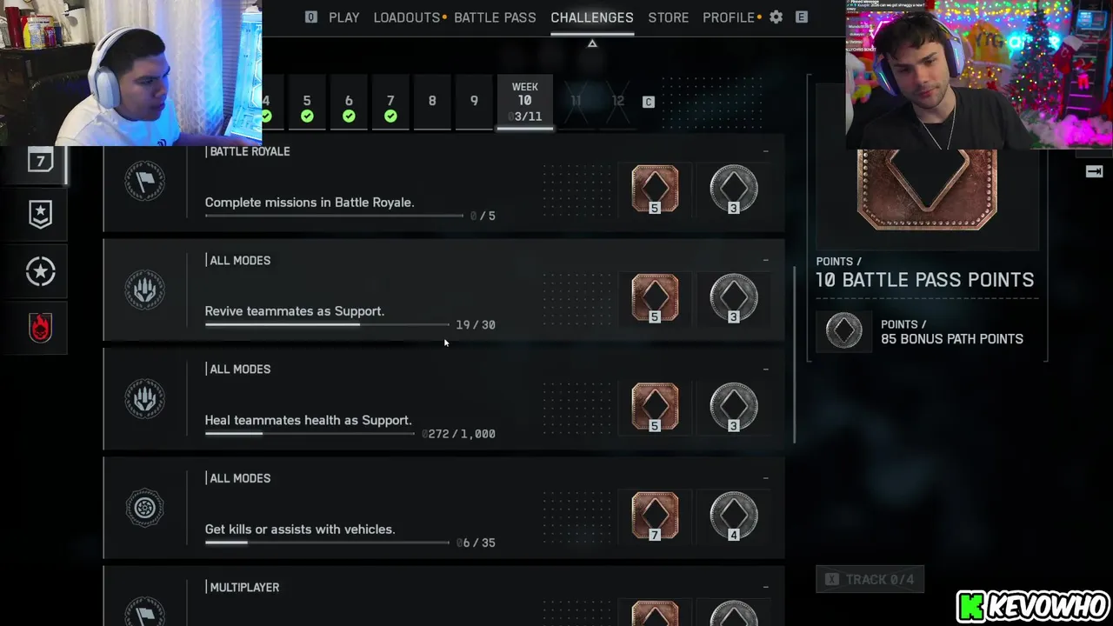The width and height of the screenshot is (1113, 626).
Task: Collapse vehicle kills challenge row
Action: point(766,478)
